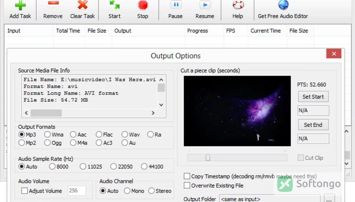Click the volume value field showing 256
355x202 pixels.
[77, 190]
